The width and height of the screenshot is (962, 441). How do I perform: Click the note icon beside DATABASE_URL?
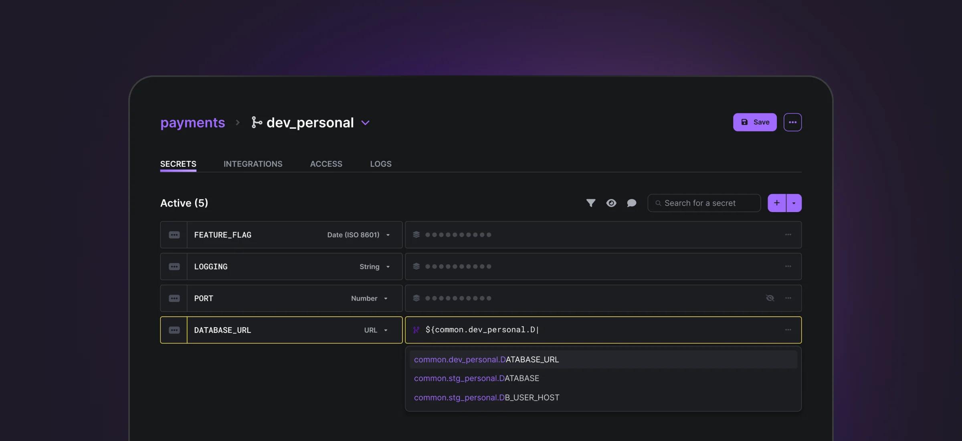[174, 330]
